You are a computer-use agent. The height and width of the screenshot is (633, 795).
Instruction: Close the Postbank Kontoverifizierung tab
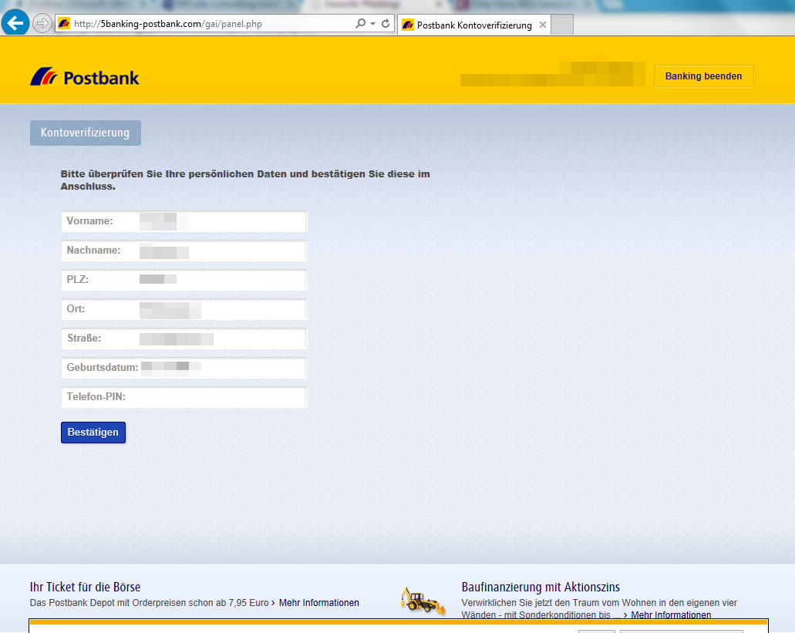(543, 25)
